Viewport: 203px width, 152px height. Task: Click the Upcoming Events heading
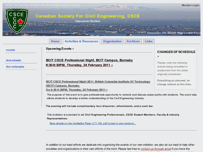[x=60, y=49]
